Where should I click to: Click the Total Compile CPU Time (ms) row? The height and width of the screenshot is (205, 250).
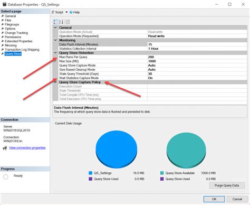(x=152, y=95)
